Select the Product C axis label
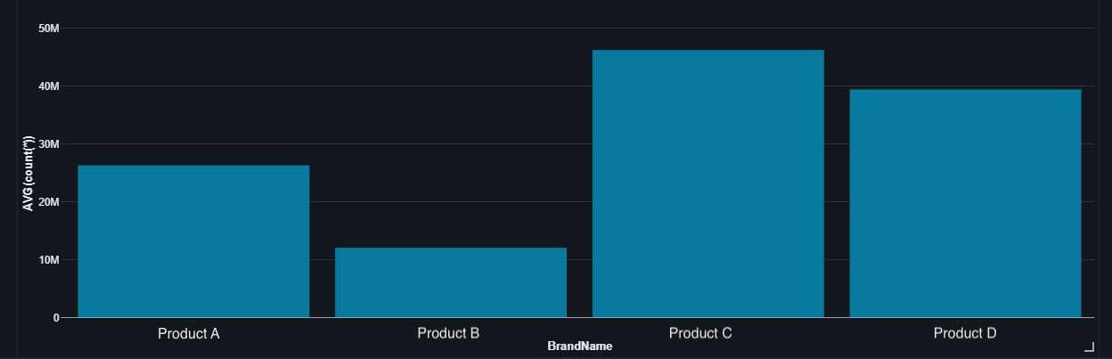 coord(700,334)
